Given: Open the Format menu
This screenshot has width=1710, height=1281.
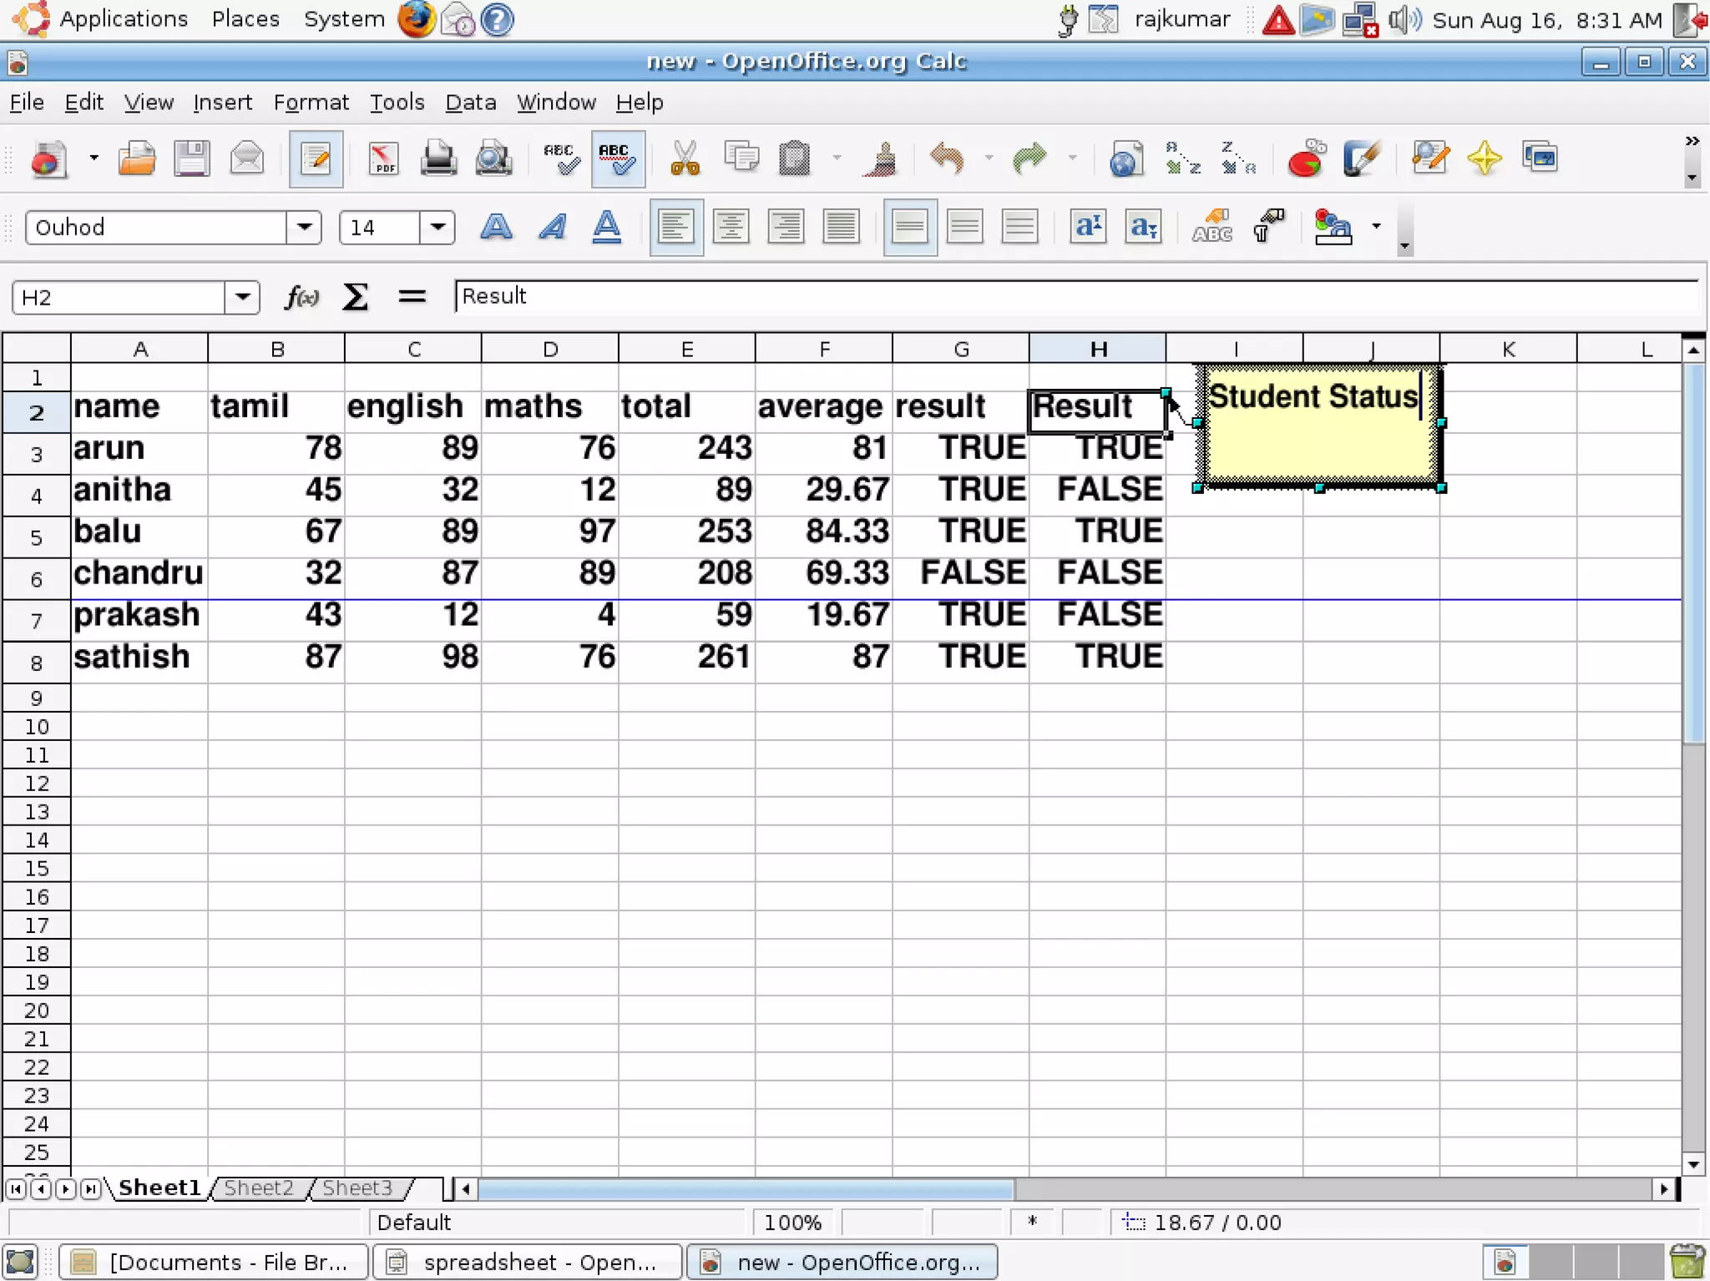Looking at the screenshot, I should pyautogui.click(x=311, y=103).
